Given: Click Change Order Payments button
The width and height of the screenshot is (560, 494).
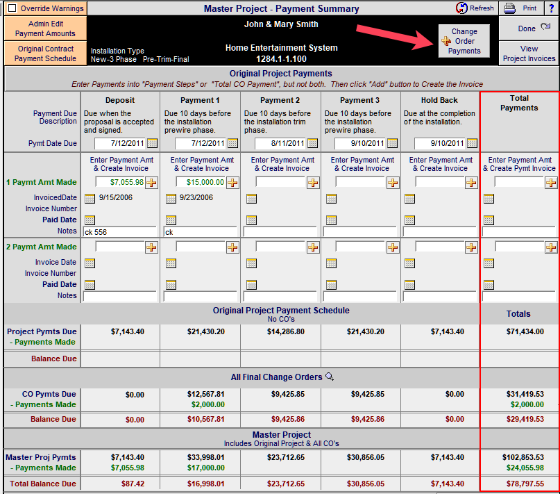Looking at the screenshot, I should 464,41.
